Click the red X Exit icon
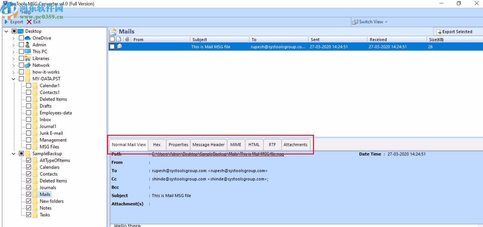This screenshot has width=483, height=227. pyautogui.click(x=29, y=22)
